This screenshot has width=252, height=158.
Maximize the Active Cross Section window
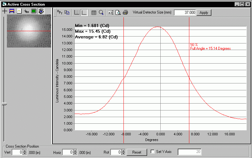242,4
